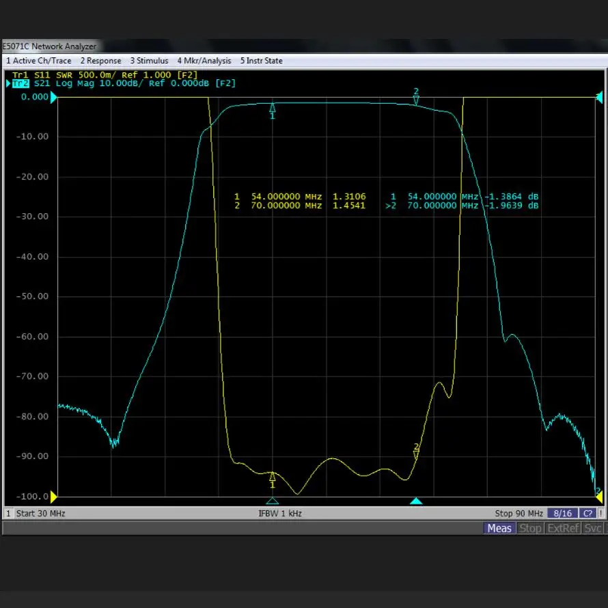Click the solid cyan marker triangle on frequency axis

tap(416, 501)
